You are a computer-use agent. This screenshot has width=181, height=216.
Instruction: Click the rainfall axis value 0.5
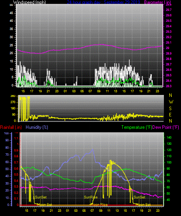point(16,174)
